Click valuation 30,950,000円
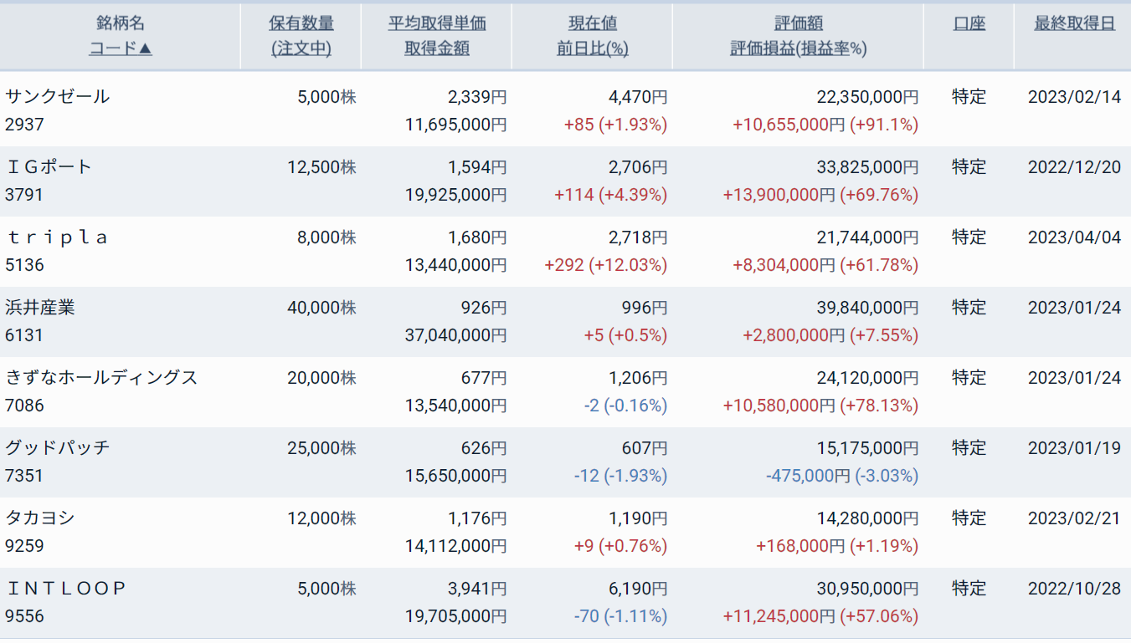This screenshot has height=643, width=1131. (867, 588)
